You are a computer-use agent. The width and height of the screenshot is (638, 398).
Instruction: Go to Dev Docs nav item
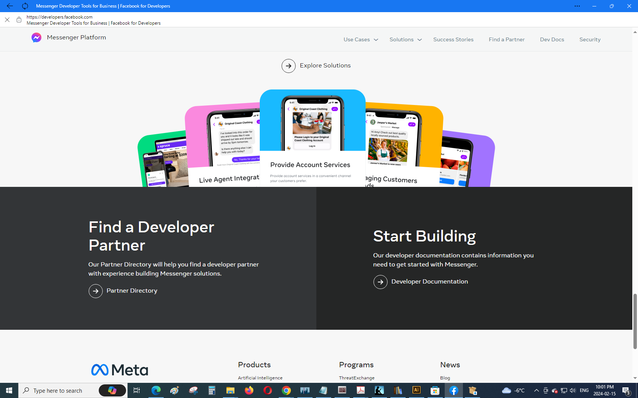pos(552,40)
